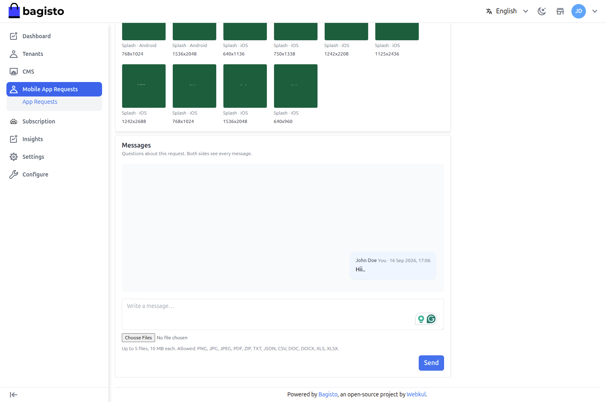The image size is (606, 402).
Task: Collapse the sidebar menu
Action: (x=14, y=395)
